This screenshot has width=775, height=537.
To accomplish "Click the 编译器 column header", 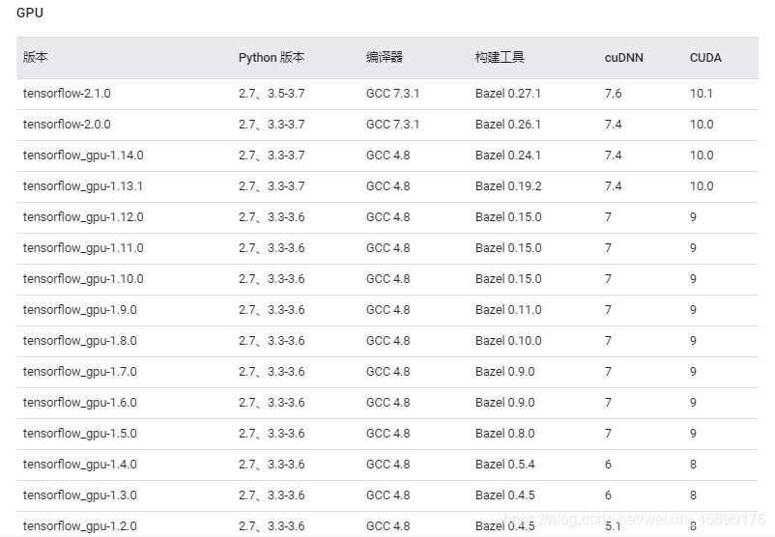I will [x=385, y=57].
